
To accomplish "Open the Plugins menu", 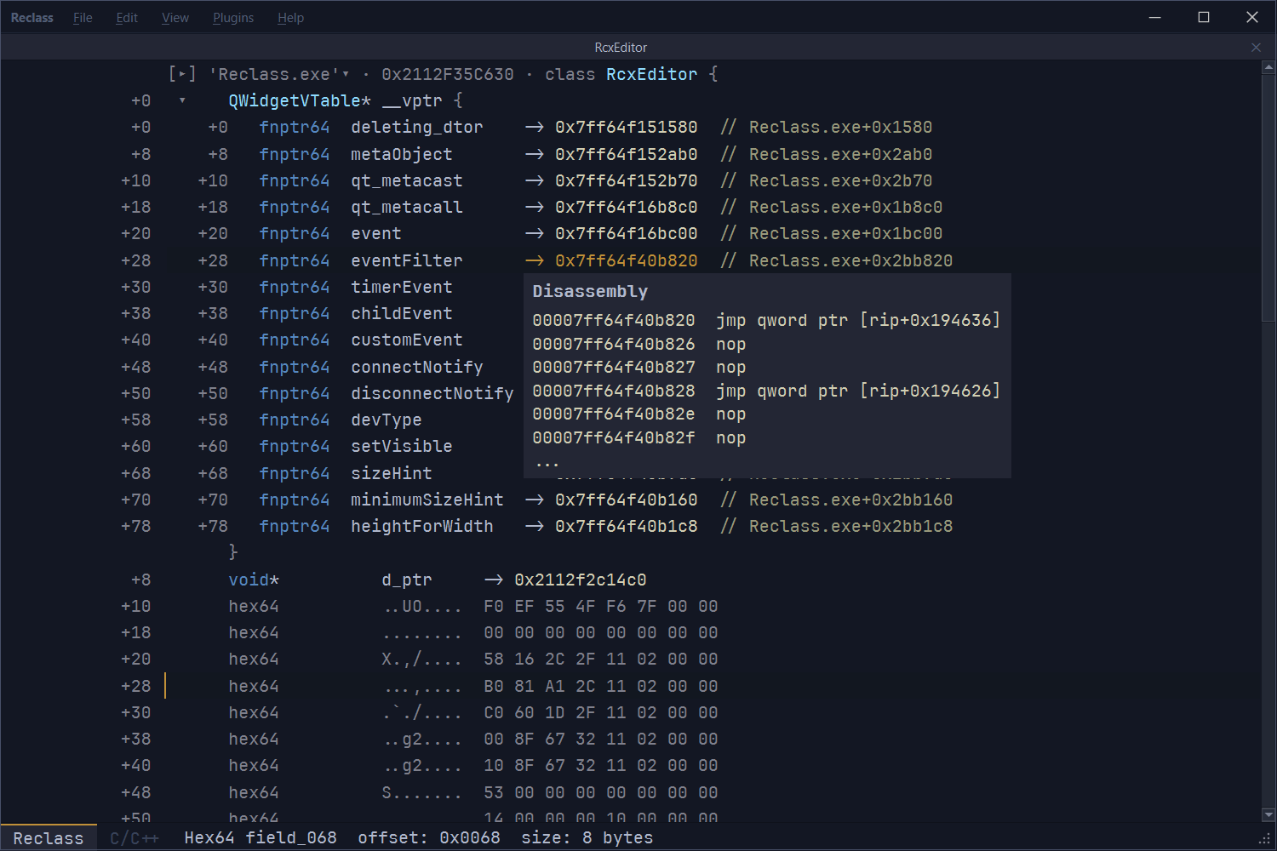I will (233, 18).
